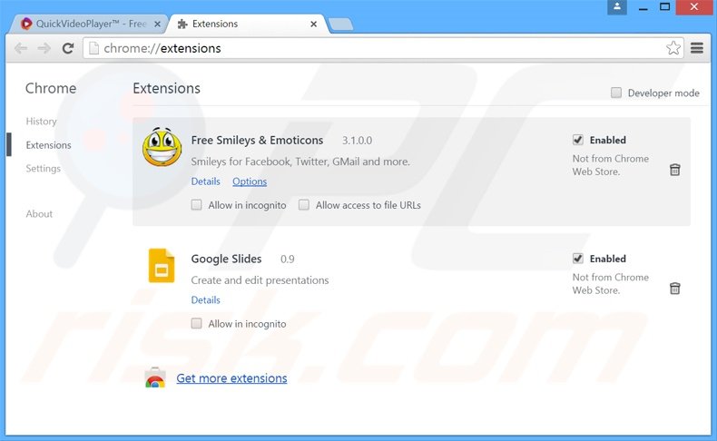Click the Google Slides extension icon
Viewport: 717px width, 441px height.
click(x=162, y=266)
